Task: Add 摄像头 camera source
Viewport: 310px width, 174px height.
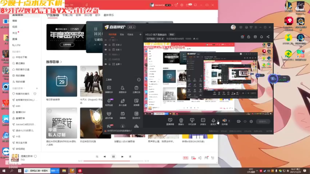Action: 181,121
